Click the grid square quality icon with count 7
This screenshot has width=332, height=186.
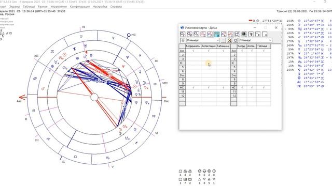(x=185, y=179)
